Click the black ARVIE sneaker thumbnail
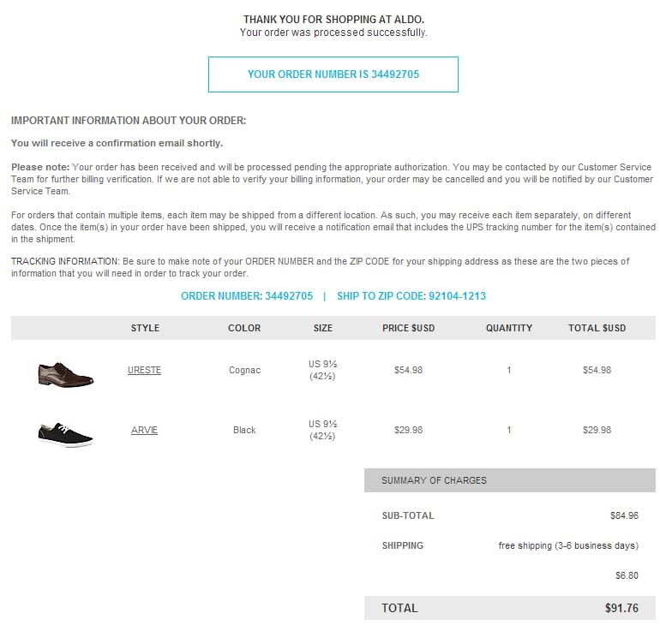 [65, 434]
